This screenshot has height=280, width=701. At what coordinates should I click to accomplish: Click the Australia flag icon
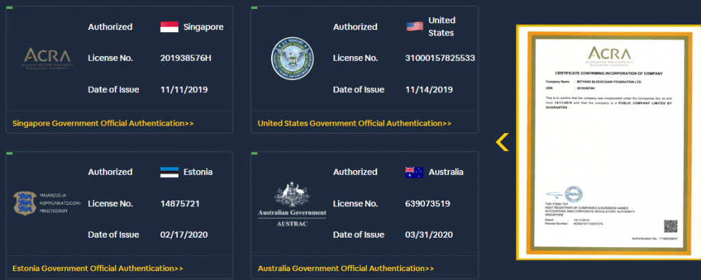(x=414, y=172)
